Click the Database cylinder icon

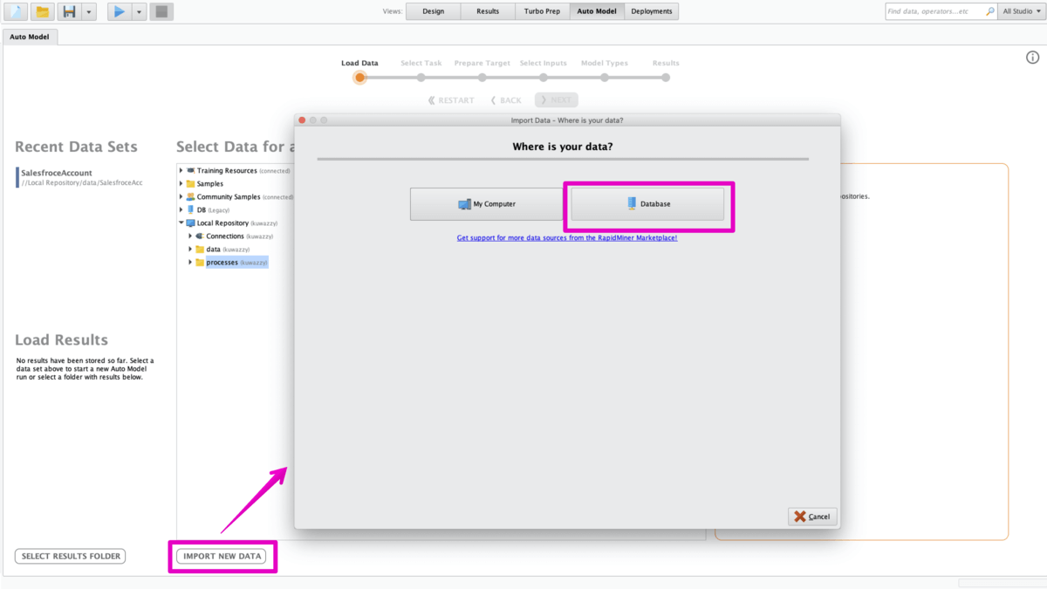[632, 203]
